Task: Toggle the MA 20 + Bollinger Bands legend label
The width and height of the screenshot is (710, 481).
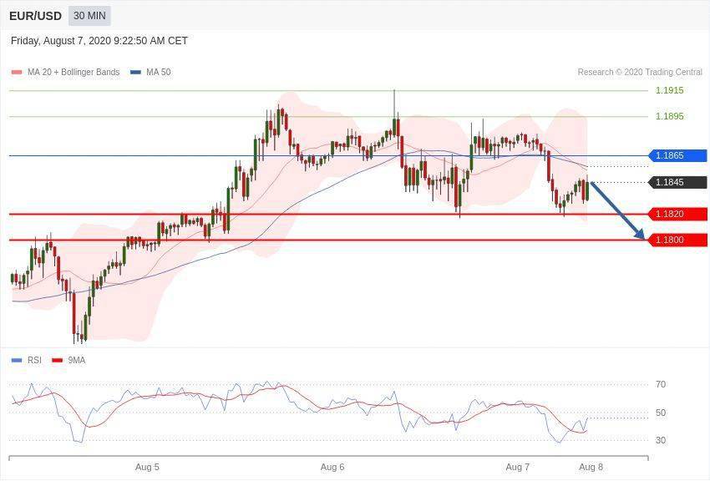Action: coord(74,73)
